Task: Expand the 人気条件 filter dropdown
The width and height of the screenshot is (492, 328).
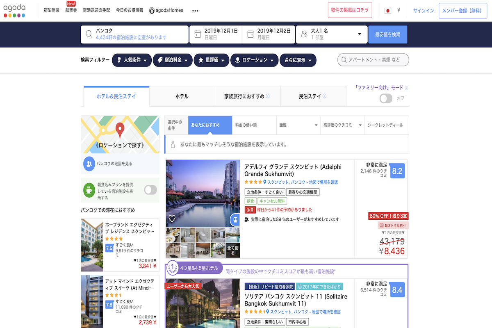Action: coord(132,60)
